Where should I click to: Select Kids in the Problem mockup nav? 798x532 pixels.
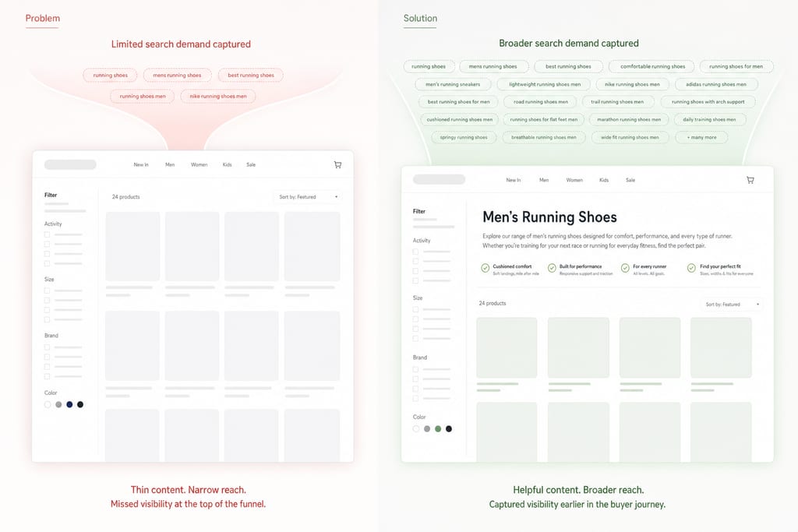pyautogui.click(x=227, y=165)
